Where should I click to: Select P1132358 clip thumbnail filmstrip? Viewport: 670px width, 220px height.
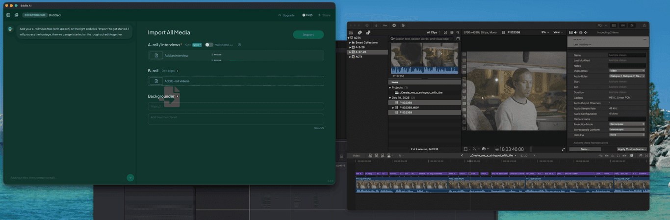point(425,57)
